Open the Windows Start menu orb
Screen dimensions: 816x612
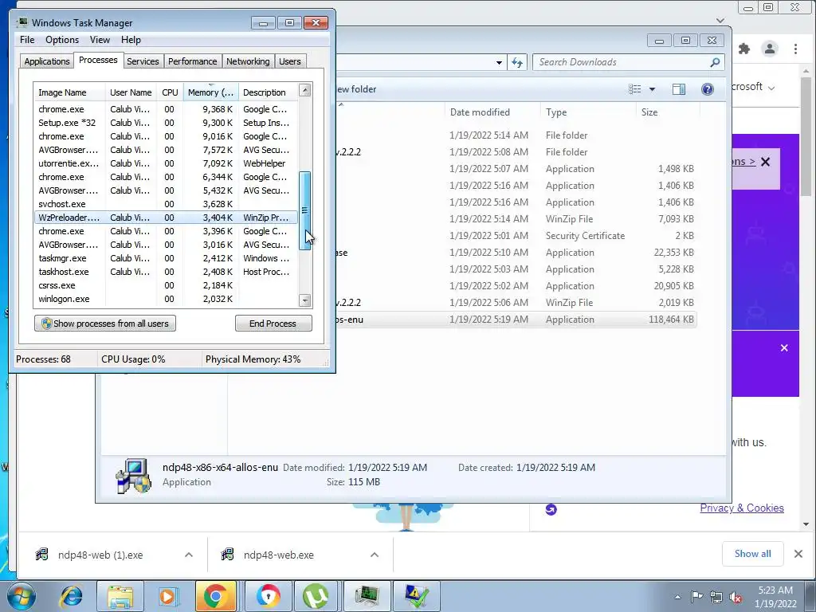[22, 596]
